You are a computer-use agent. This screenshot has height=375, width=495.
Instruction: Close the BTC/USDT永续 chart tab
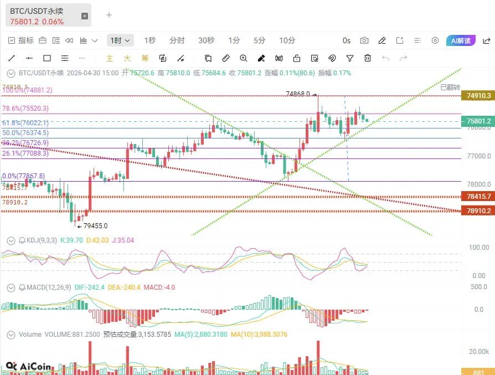[x=85, y=16]
